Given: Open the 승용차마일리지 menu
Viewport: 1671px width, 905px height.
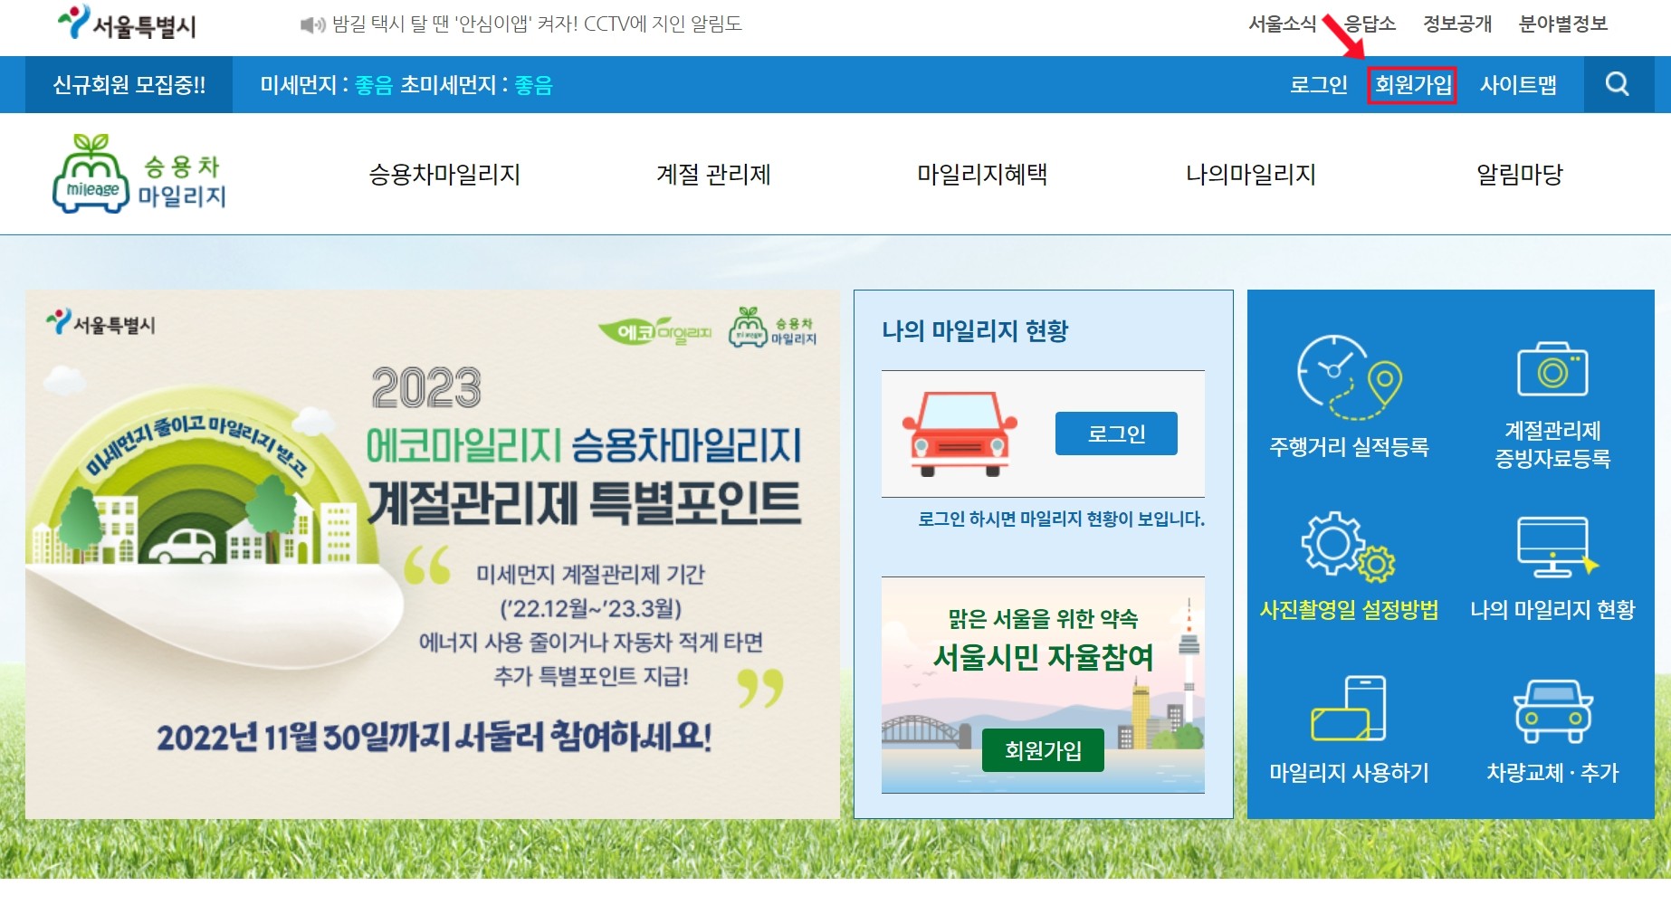Looking at the screenshot, I should coord(444,174).
